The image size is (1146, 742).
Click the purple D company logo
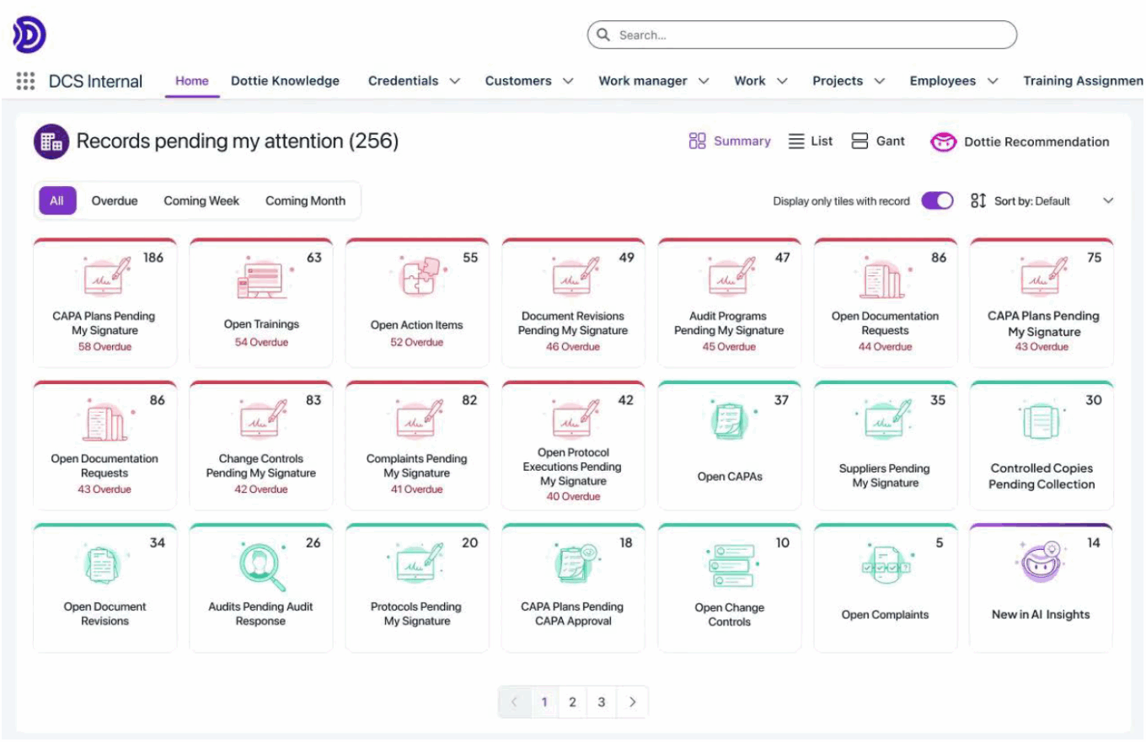tap(28, 35)
